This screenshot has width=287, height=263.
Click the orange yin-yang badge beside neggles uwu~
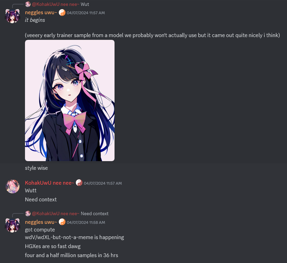tap(62, 12)
